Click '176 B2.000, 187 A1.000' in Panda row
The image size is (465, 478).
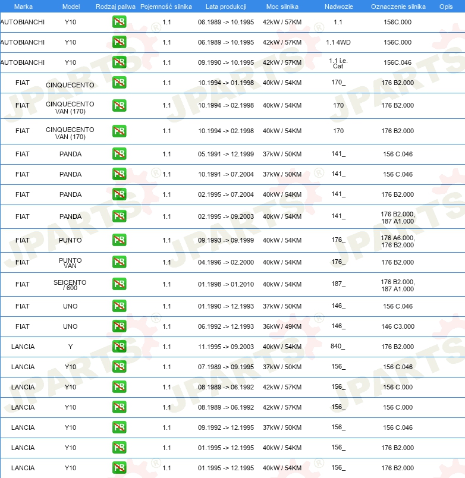(x=398, y=218)
